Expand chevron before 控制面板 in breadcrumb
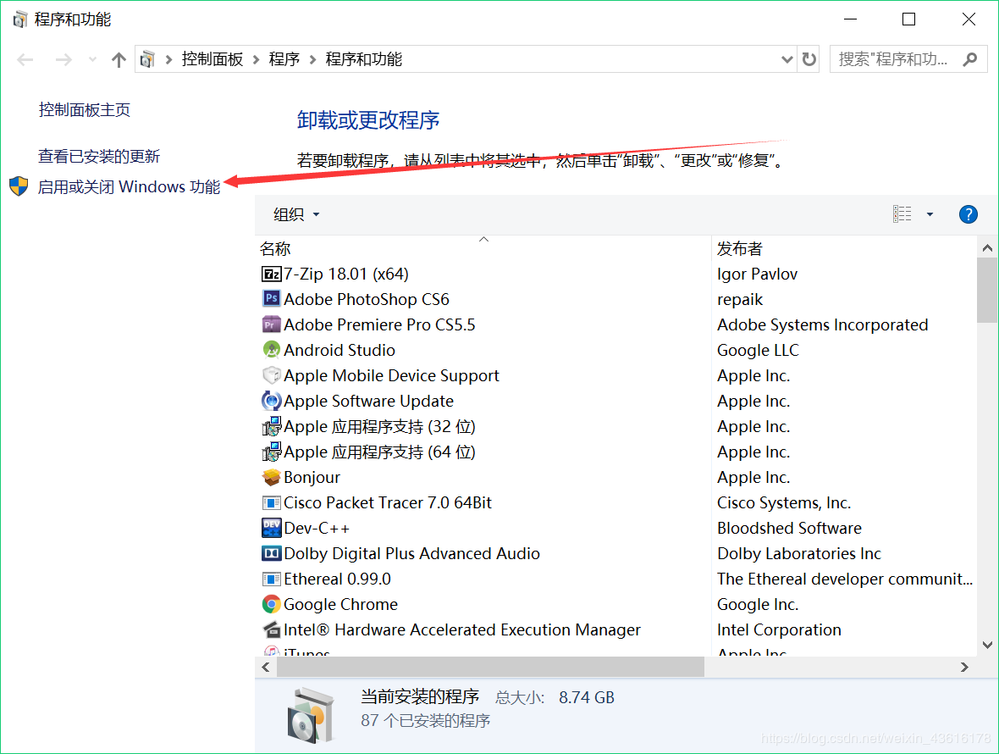The image size is (999, 754). click(x=168, y=60)
